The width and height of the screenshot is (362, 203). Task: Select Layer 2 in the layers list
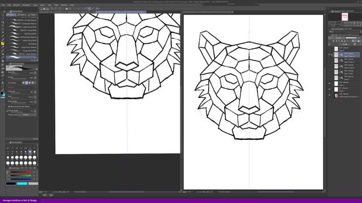(347, 83)
